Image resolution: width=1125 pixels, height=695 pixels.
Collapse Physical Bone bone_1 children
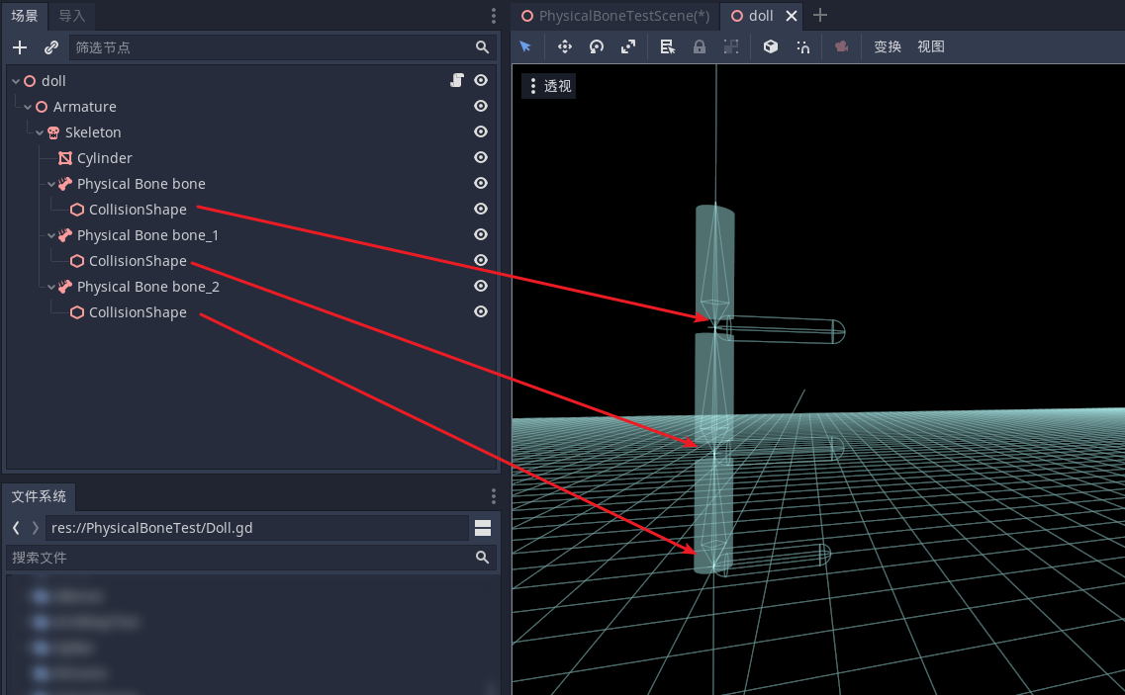(x=50, y=235)
